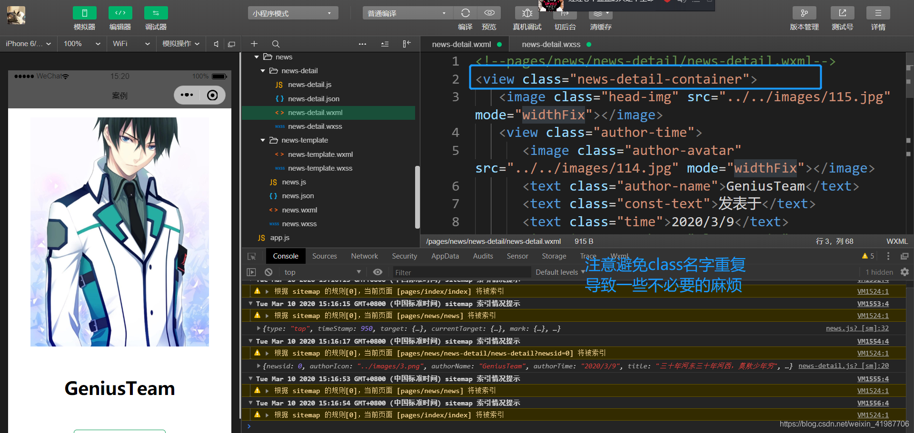Collapse the news-detail folder
This screenshot has width=914, height=433.
(263, 71)
